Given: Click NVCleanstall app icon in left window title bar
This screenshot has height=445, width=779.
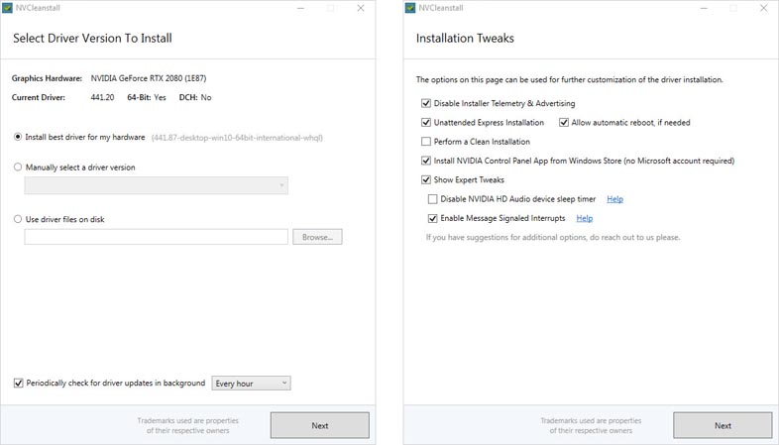Looking at the screenshot, I should click(x=8, y=8).
